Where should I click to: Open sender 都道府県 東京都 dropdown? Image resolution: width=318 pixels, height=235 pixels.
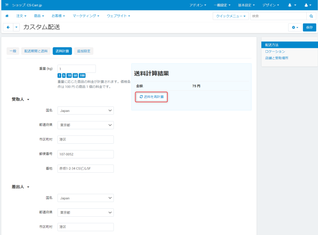tap(86, 212)
